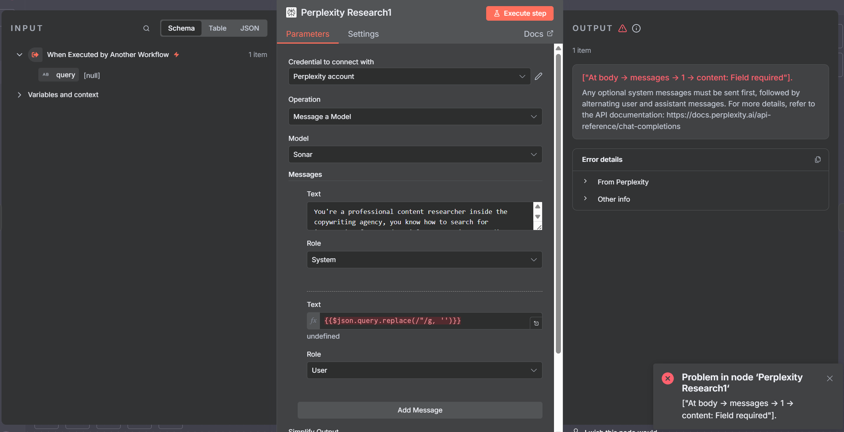Click the output '1 item' count label
Image resolution: width=844 pixels, height=432 pixels.
pos(582,51)
